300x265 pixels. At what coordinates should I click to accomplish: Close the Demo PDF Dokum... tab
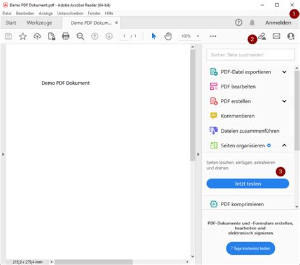click(116, 23)
